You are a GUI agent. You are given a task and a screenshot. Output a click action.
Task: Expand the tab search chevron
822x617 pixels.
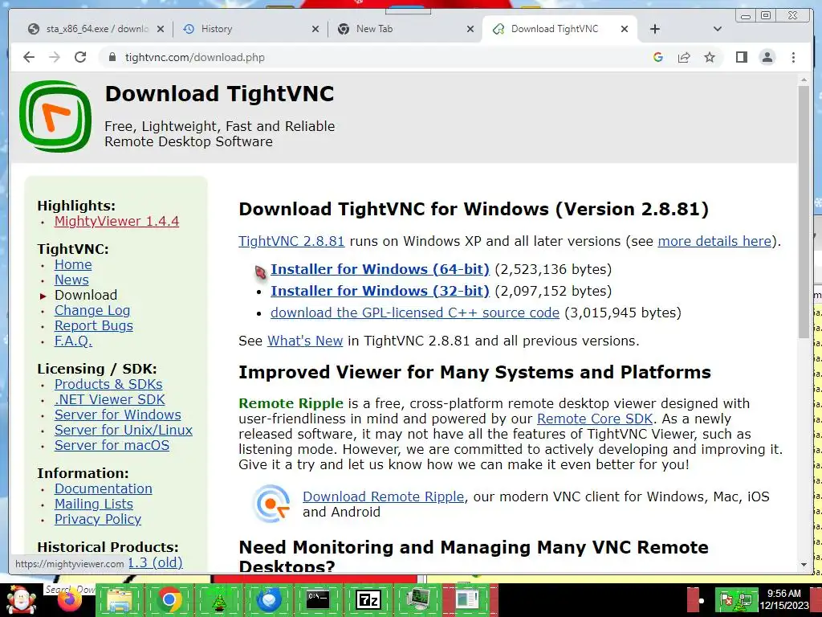pyautogui.click(x=718, y=29)
